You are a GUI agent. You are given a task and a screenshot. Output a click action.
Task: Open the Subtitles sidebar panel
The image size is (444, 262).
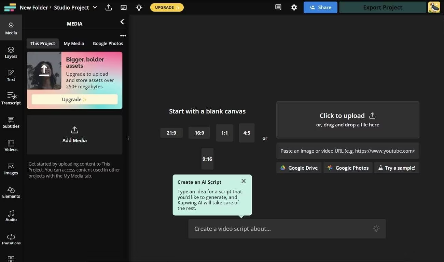11,122
